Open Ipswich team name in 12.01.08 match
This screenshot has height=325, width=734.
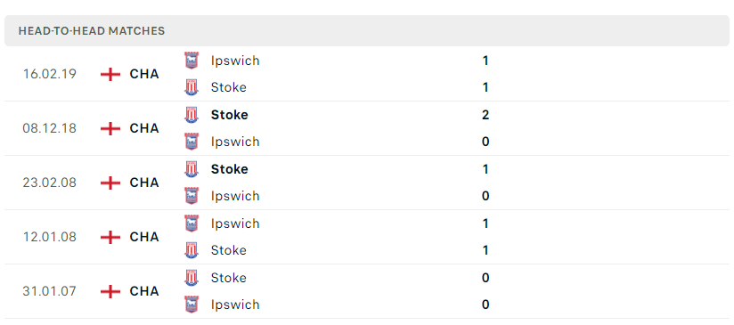235,223
